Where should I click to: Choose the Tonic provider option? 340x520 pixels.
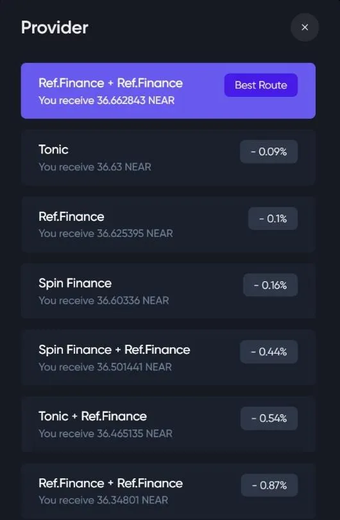[x=168, y=157]
